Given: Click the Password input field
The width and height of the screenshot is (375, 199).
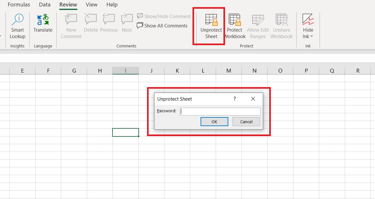Looking at the screenshot, I should click(x=220, y=112).
